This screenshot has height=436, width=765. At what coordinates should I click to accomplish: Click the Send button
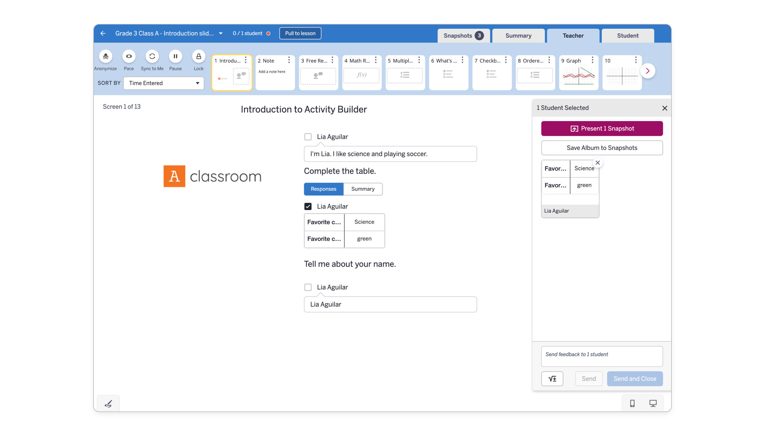[x=588, y=379]
